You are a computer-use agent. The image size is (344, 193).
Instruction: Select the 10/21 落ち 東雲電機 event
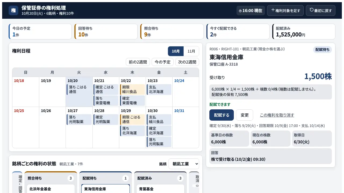(106, 101)
